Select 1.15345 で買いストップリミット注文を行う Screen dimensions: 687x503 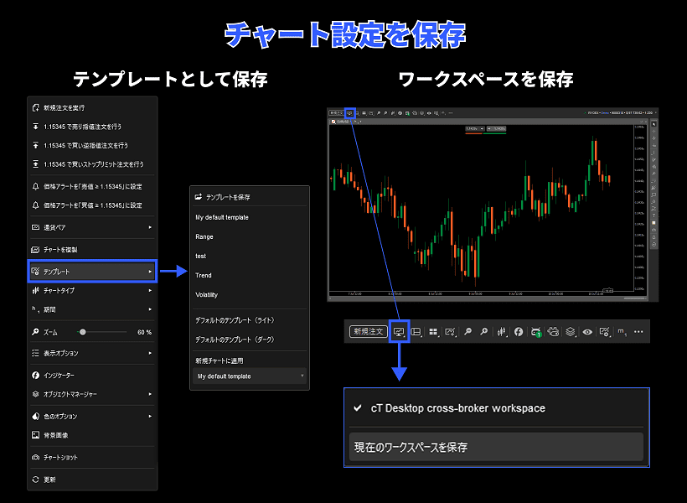pos(92,164)
